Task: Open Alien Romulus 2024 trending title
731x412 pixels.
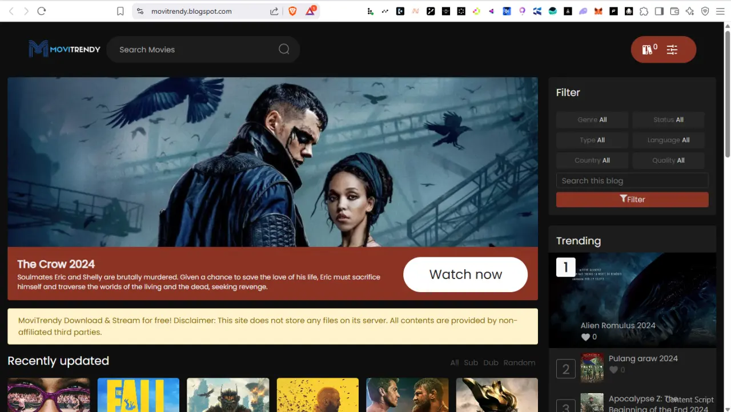Action: [618, 325]
